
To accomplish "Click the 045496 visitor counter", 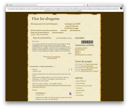I will [87, 42].
